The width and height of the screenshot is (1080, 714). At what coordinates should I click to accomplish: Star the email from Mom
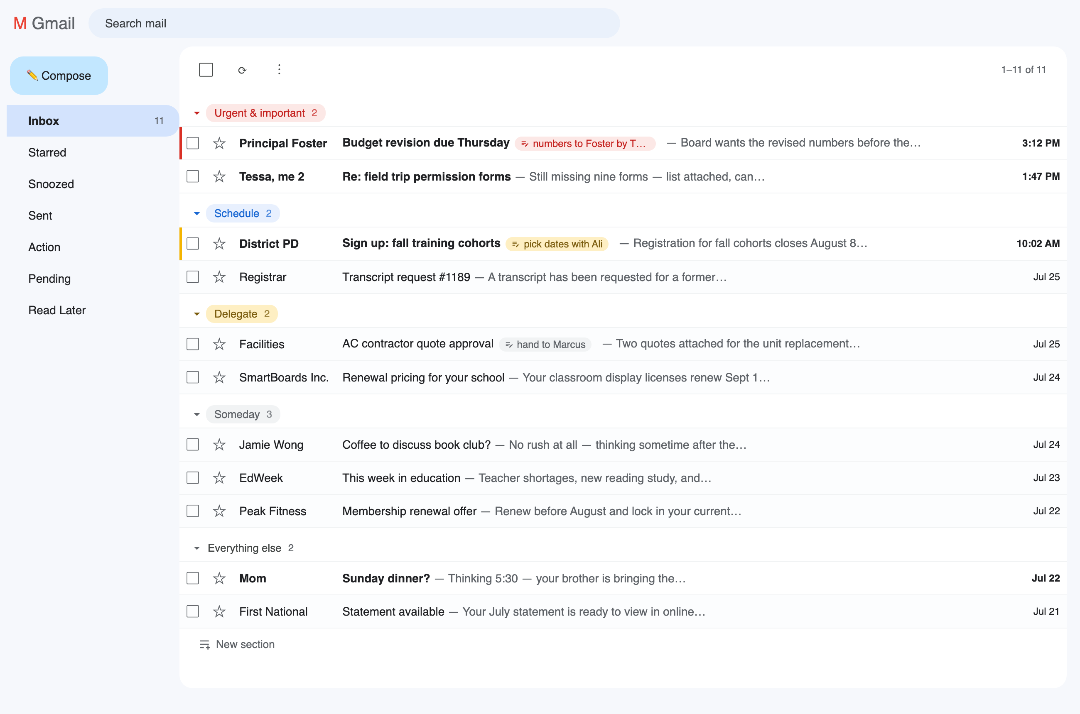219,578
